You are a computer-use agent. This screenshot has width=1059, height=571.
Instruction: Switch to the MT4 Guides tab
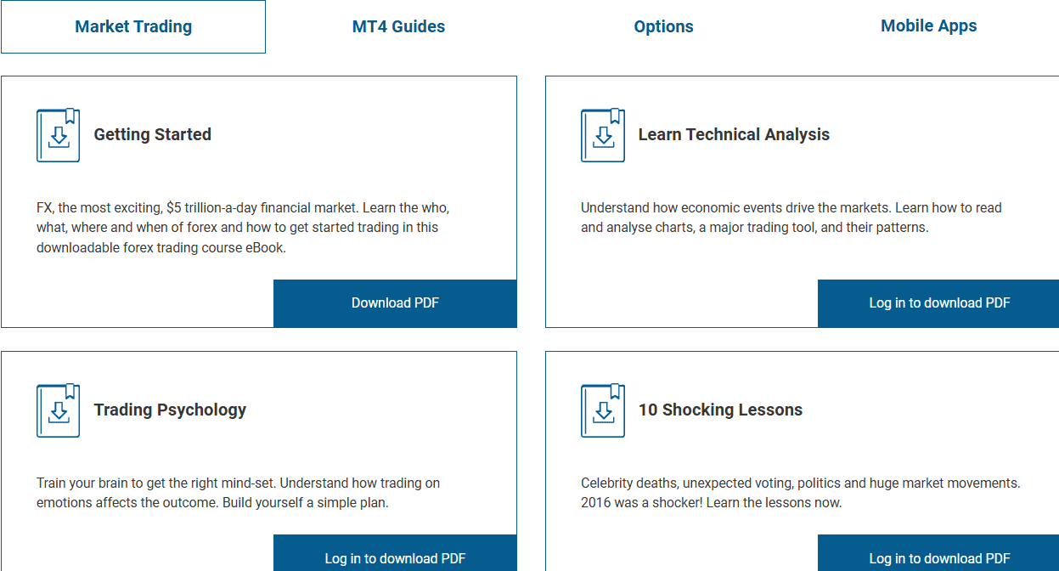click(x=398, y=26)
